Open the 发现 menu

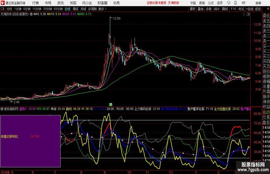pyautogui.click(x=73, y=3)
